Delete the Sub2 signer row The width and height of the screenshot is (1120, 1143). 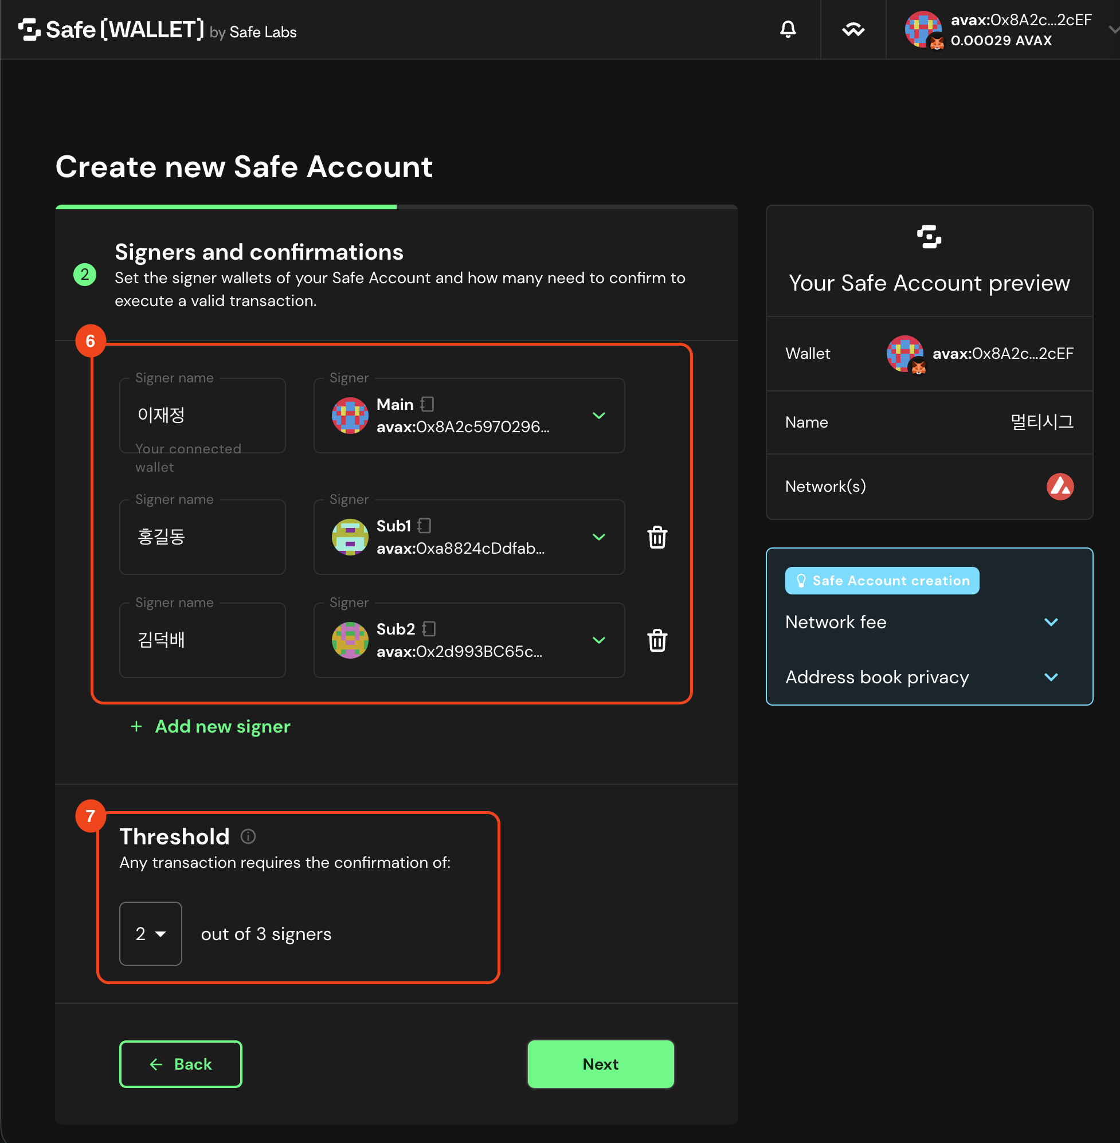[x=657, y=640]
